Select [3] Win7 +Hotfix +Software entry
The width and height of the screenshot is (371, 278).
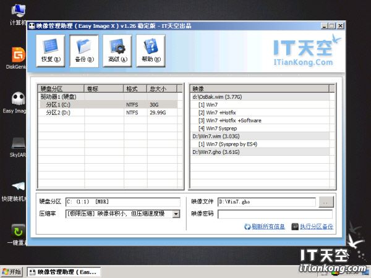(x=260, y=120)
